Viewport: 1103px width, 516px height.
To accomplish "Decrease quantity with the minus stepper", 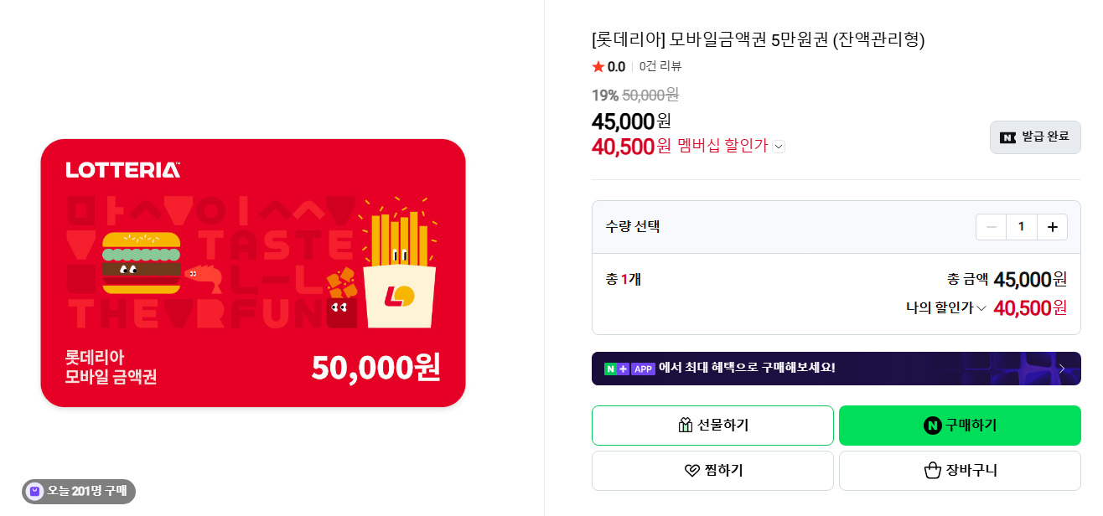I will click(991, 226).
